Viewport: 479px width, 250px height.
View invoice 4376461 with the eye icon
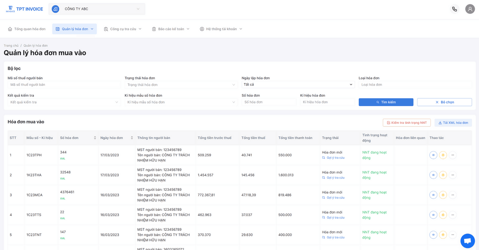[x=433, y=195]
